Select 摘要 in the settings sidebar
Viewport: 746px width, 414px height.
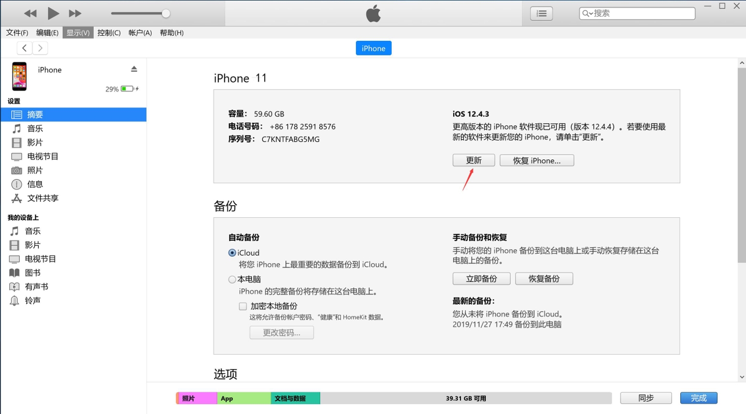point(73,115)
